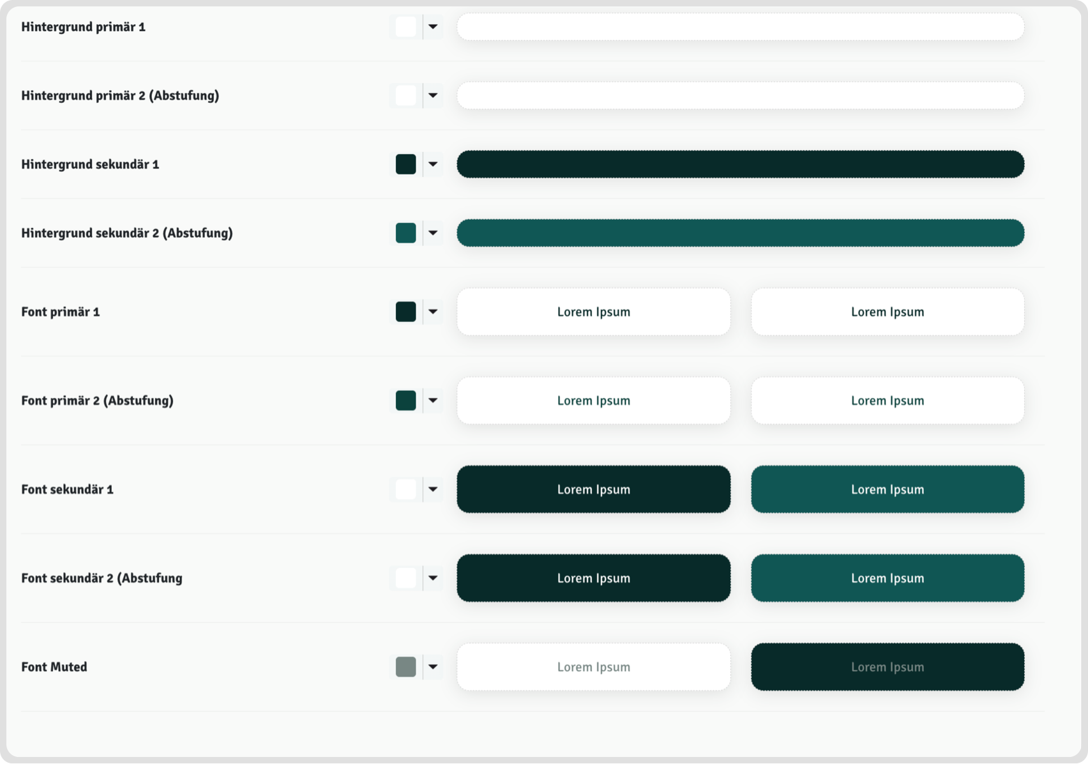Click the teal Hintergrund sekundär 2 preview bar
The height and width of the screenshot is (764, 1088).
(740, 233)
